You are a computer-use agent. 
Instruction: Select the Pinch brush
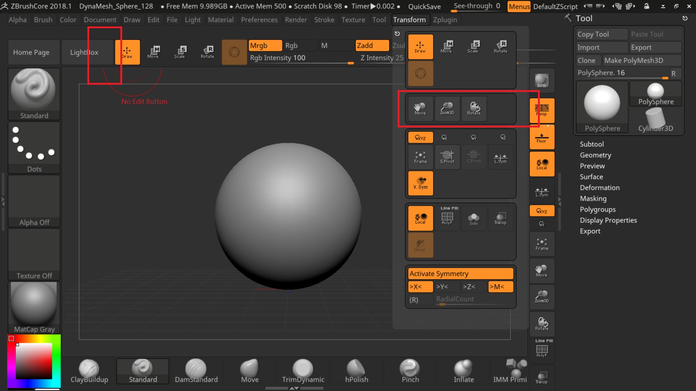410,371
